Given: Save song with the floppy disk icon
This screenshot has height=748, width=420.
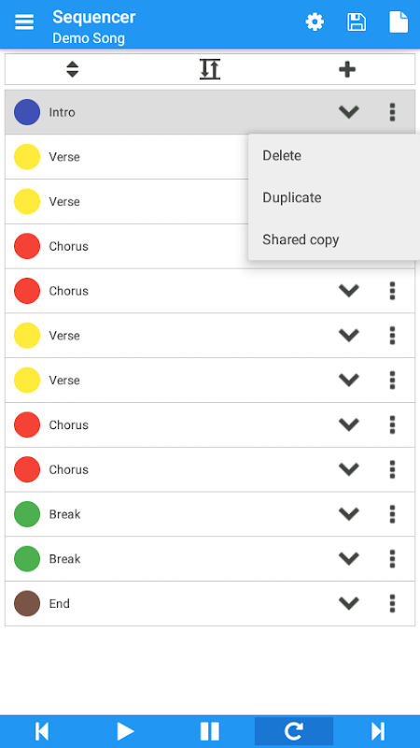Looking at the screenshot, I should click(x=357, y=22).
